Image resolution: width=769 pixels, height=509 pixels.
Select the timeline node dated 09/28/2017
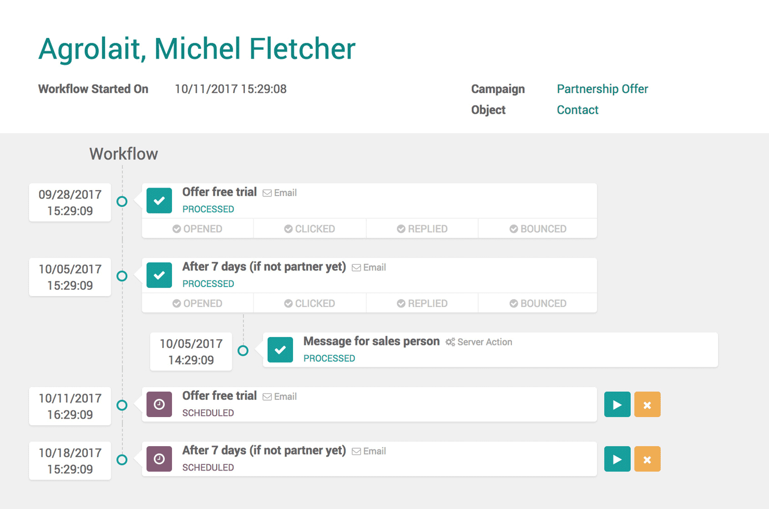pos(123,202)
